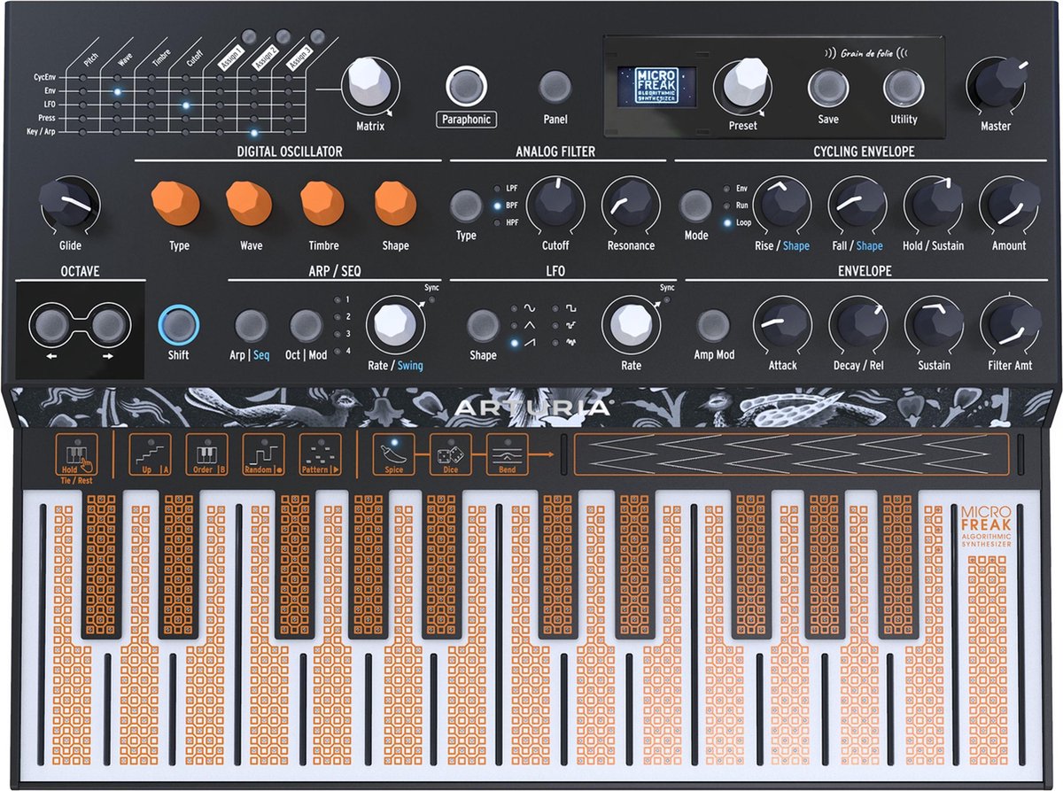Toggle the LFO to Cutoff matrix point

[185, 105]
